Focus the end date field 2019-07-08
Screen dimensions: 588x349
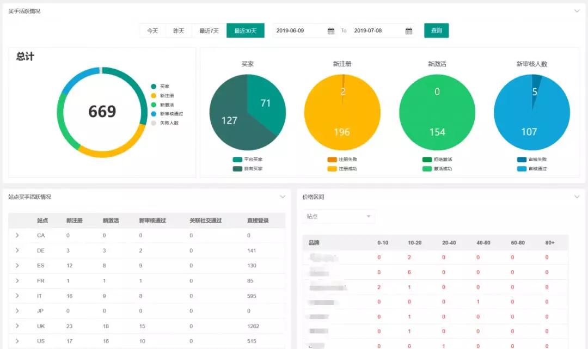click(x=382, y=30)
